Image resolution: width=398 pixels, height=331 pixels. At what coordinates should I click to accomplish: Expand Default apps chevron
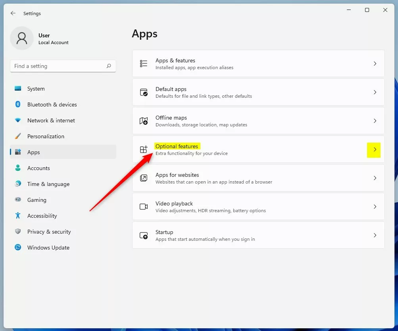coord(375,92)
